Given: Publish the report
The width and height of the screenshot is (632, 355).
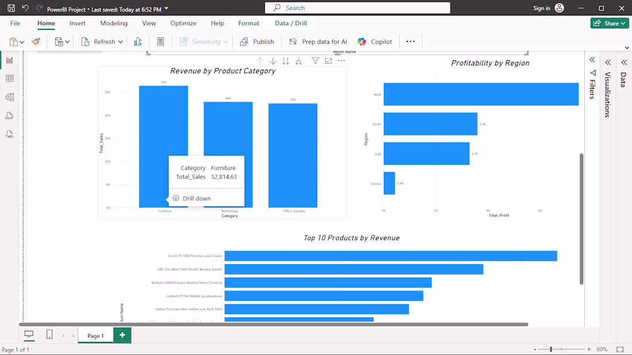Looking at the screenshot, I should [x=257, y=41].
